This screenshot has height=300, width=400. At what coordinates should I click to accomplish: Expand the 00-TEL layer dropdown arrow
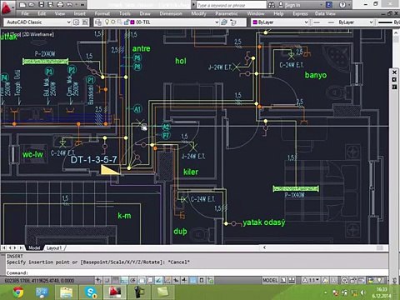click(x=217, y=22)
